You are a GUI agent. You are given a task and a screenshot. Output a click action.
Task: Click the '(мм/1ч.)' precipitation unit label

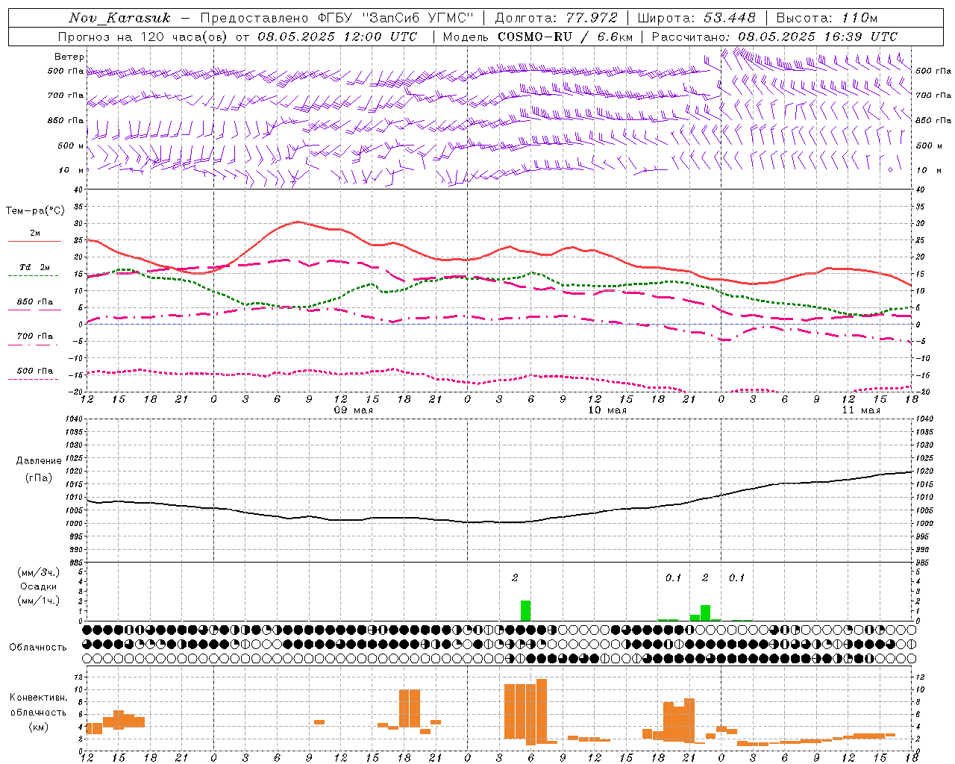coord(39,601)
